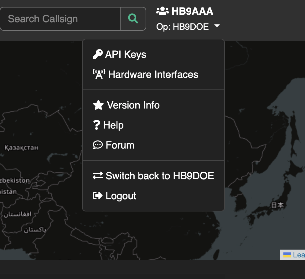305x279 pixels.
Task: Select Version Info in the menu
Action: click(x=153, y=105)
